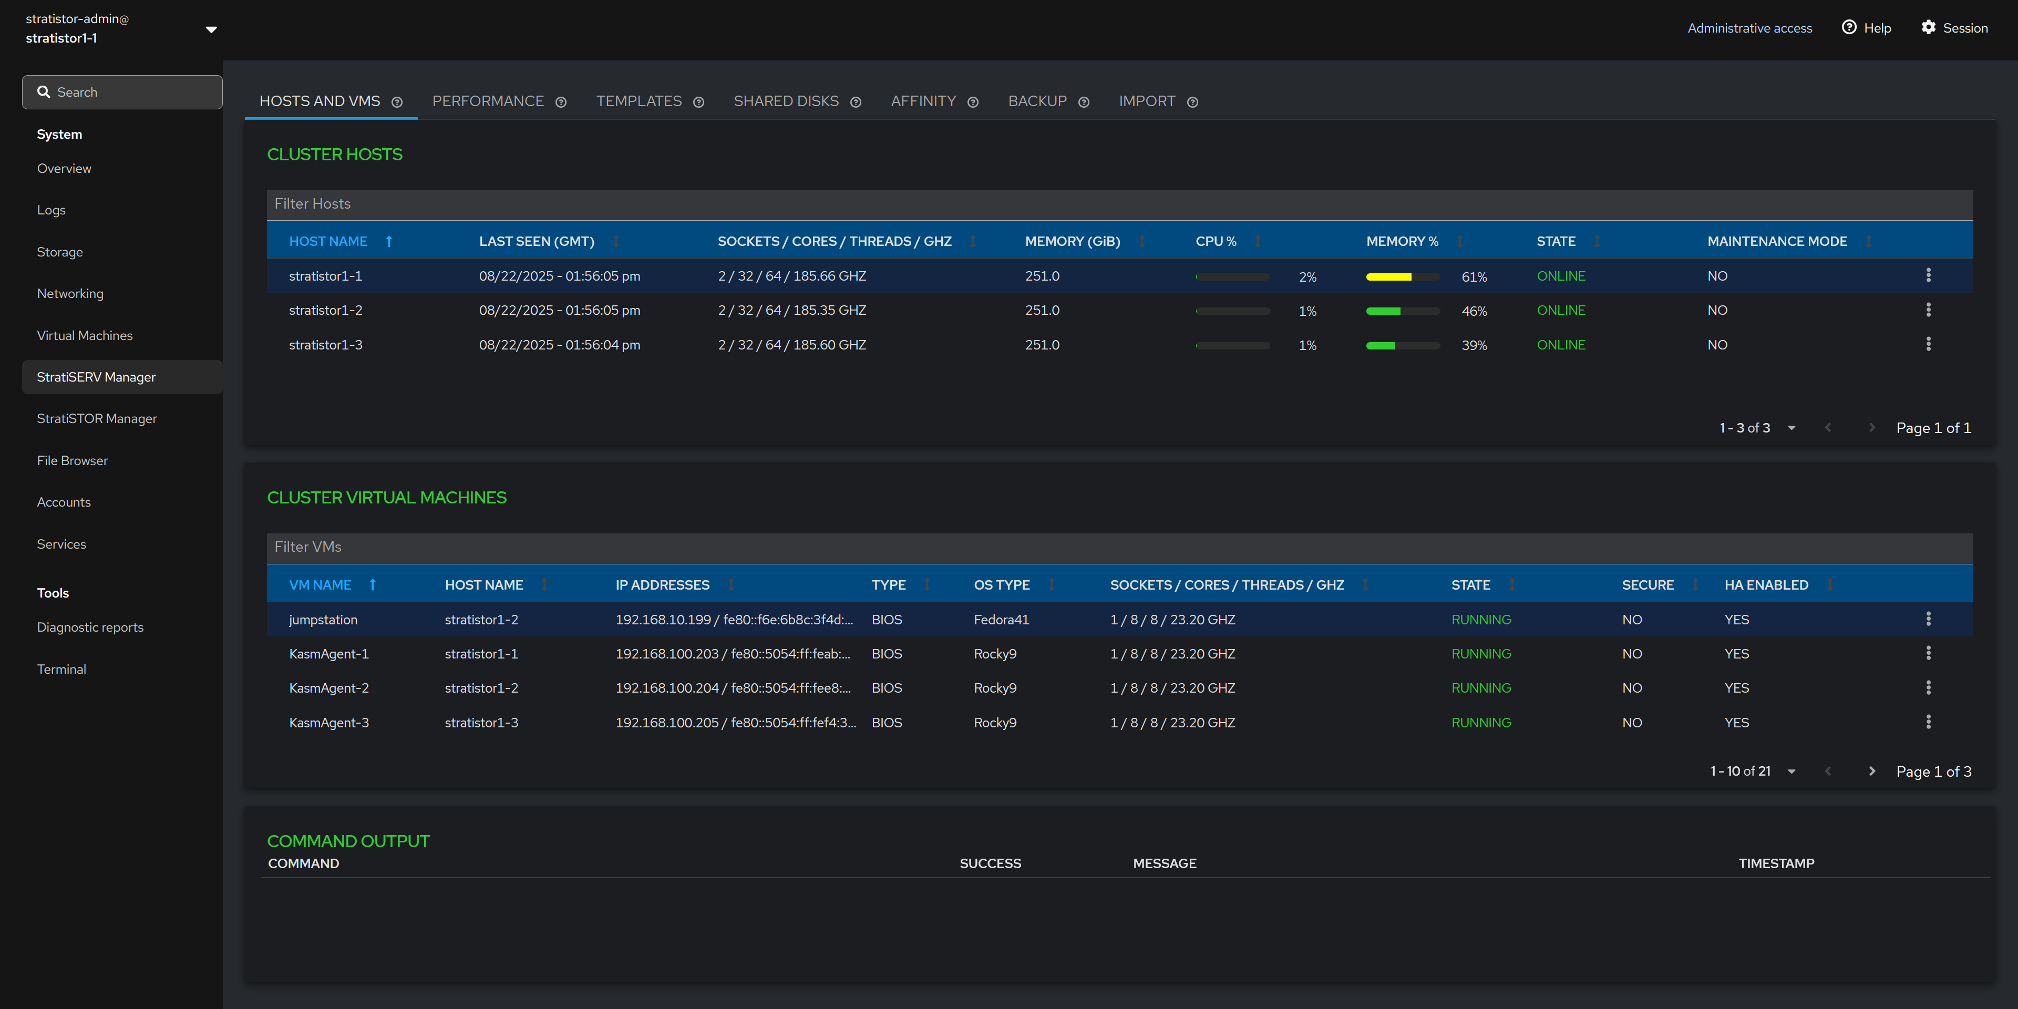Open StratiSTOR Manager in sidebar
Viewport: 2018px width, 1009px height.
(x=97, y=418)
